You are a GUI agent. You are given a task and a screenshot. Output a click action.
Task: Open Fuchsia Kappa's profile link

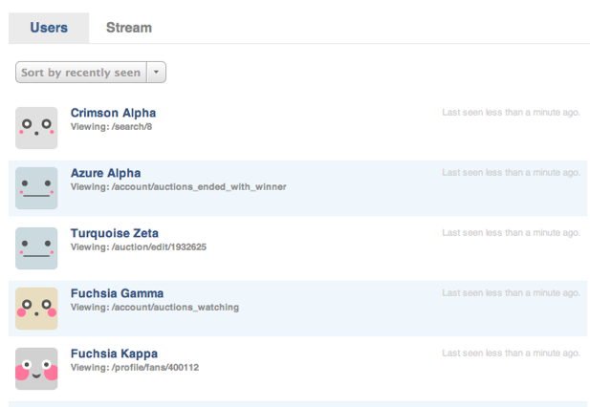(114, 353)
